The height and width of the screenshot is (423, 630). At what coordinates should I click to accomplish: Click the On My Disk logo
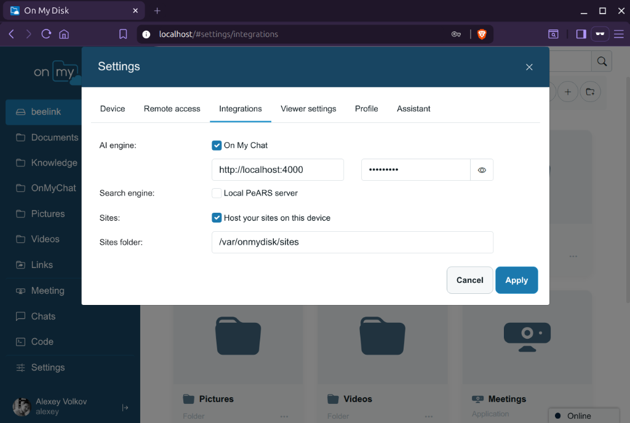56,72
